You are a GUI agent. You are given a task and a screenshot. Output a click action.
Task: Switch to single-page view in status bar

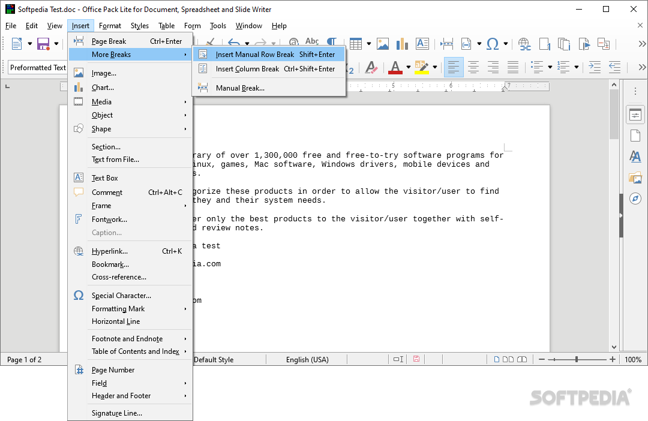pos(497,359)
